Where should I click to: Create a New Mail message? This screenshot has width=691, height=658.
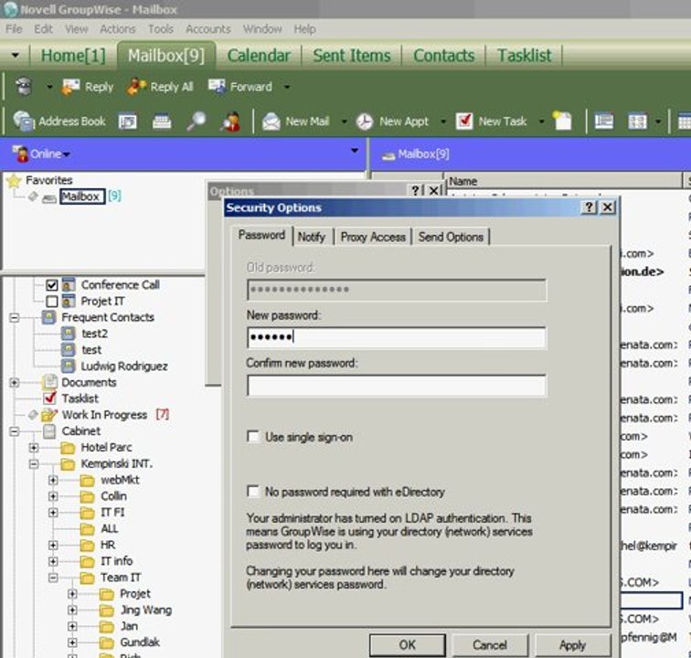click(x=296, y=122)
